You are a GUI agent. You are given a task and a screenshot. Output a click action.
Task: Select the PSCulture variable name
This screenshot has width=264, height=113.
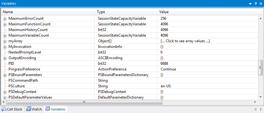pyautogui.click(x=17, y=86)
